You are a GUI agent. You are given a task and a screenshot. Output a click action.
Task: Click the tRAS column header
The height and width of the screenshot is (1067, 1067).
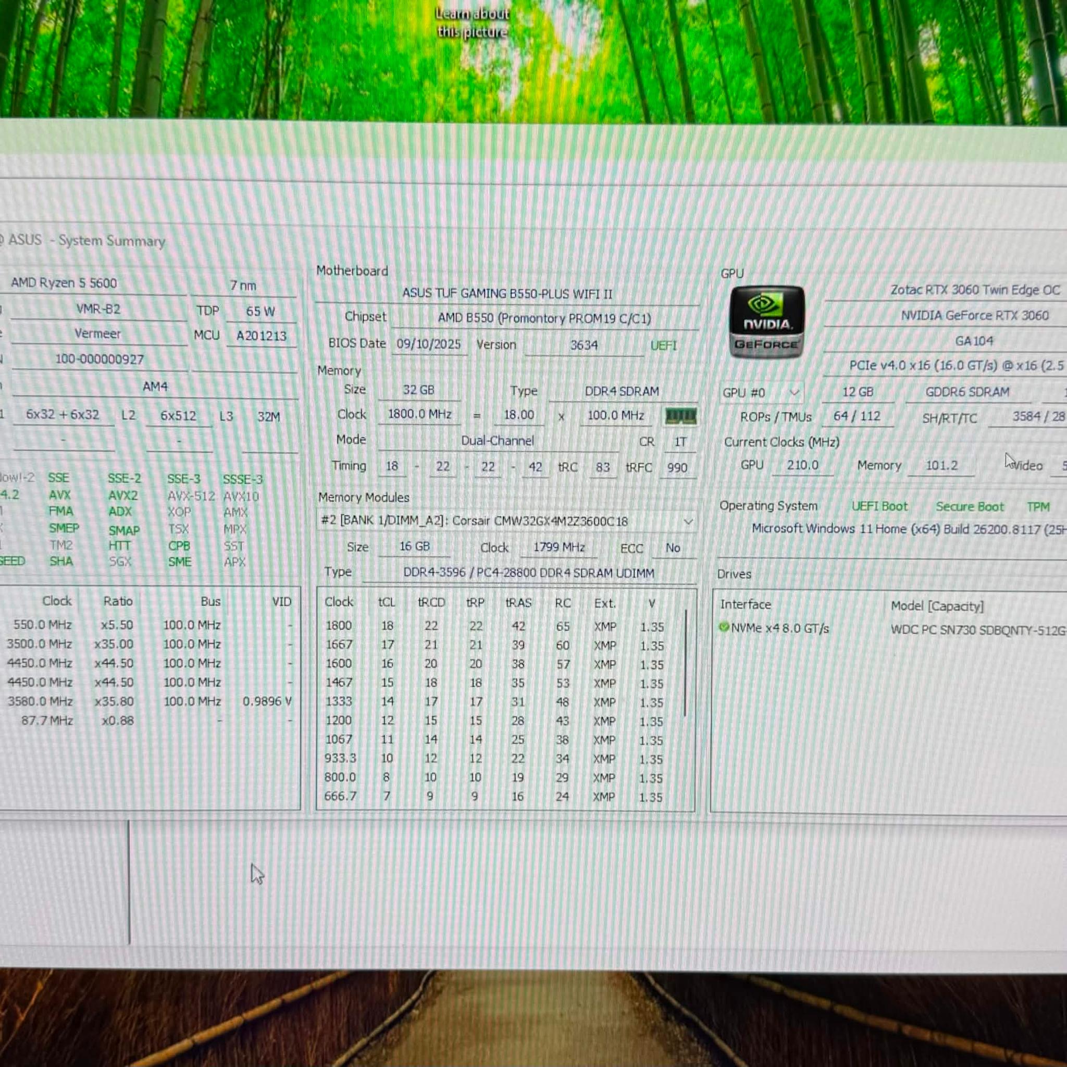coord(518,603)
